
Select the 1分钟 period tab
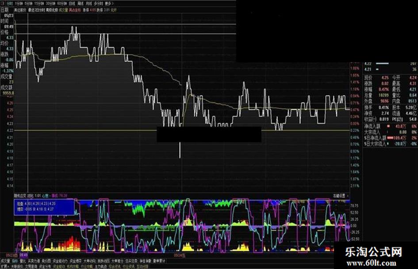pyautogui.click(x=19, y=4)
